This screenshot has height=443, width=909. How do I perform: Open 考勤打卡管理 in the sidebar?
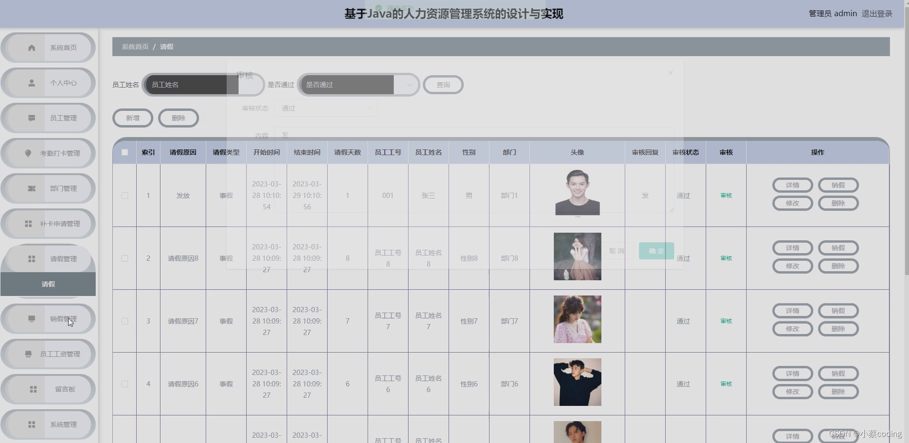coord(48,153)
